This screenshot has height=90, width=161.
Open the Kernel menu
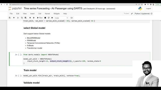47,13
